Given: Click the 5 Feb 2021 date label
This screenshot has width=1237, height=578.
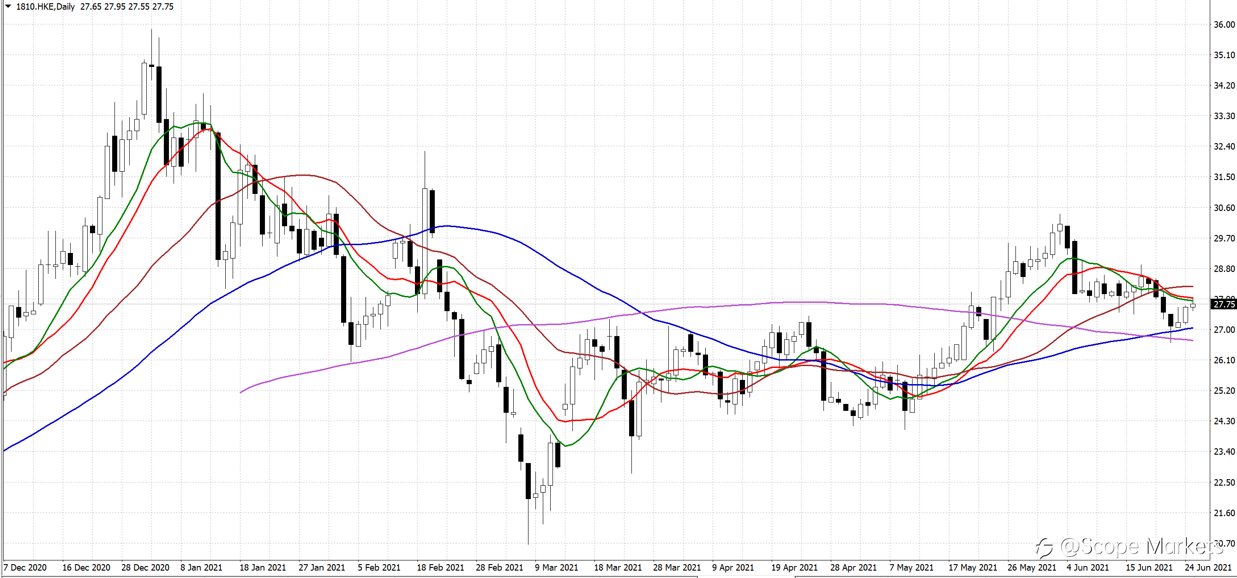Looking at the screenshot, I should (379, 567).
